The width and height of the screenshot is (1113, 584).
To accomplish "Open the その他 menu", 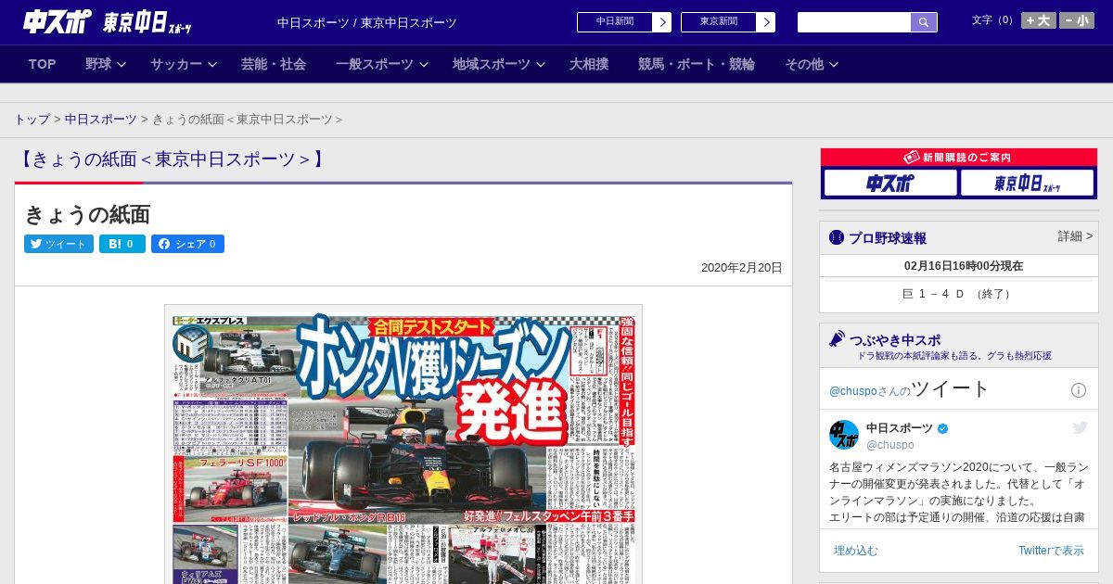I will [804, 64].
